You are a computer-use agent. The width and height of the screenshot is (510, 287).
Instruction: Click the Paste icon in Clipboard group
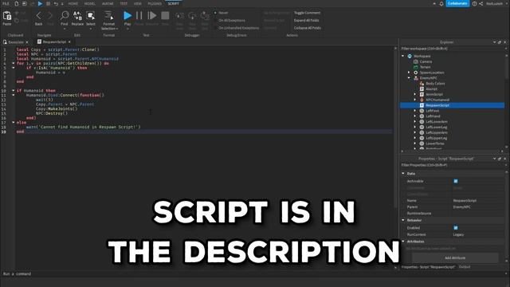click(x=7, y=15)
